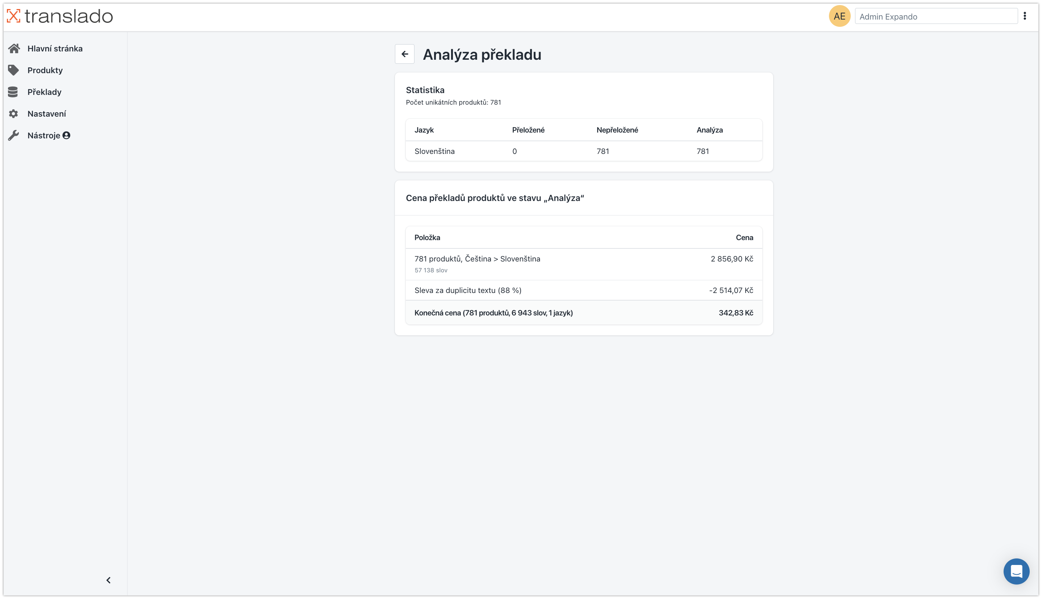Open the three-dot account menu
Screen dimensions: 1042x599
pos(1025,16)
